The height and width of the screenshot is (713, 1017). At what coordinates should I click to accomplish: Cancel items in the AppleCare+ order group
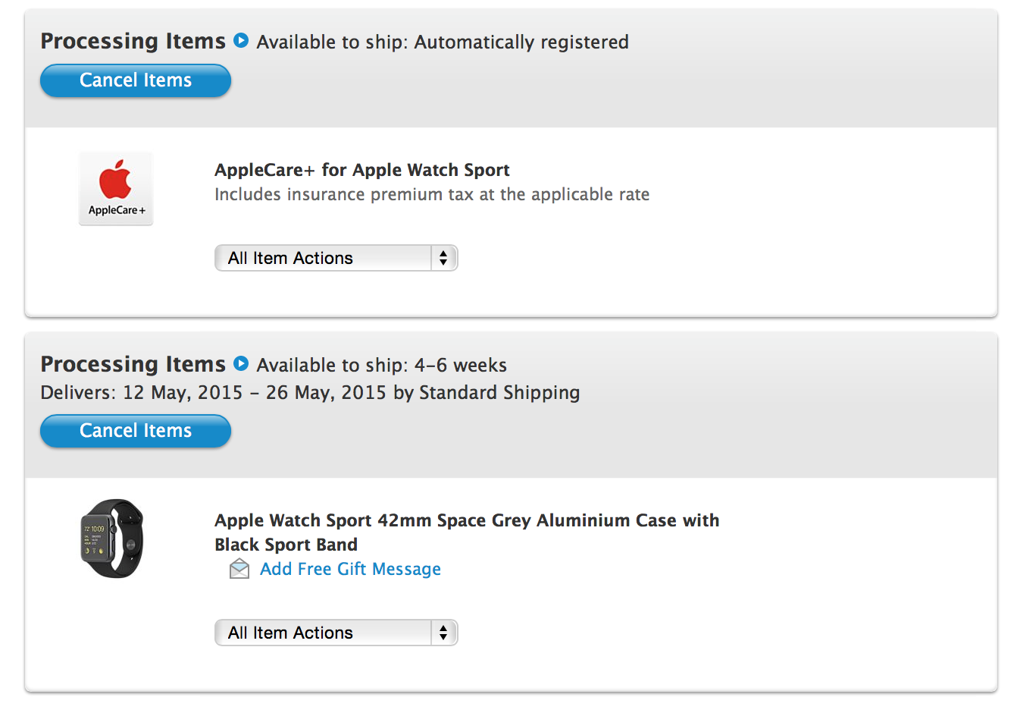click(136, 80)
